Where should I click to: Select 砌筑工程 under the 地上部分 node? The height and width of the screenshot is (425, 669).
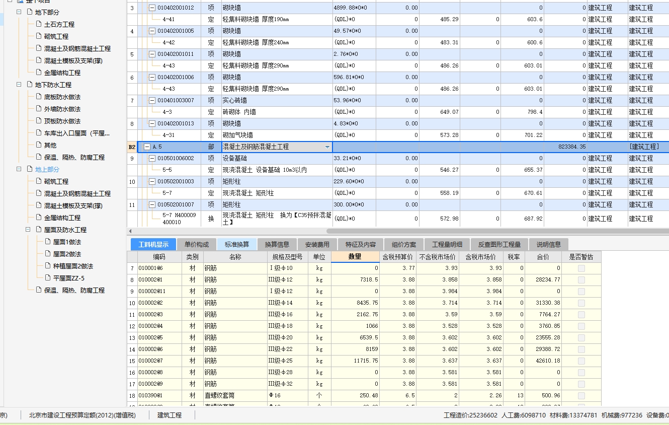tap(56, 181)
